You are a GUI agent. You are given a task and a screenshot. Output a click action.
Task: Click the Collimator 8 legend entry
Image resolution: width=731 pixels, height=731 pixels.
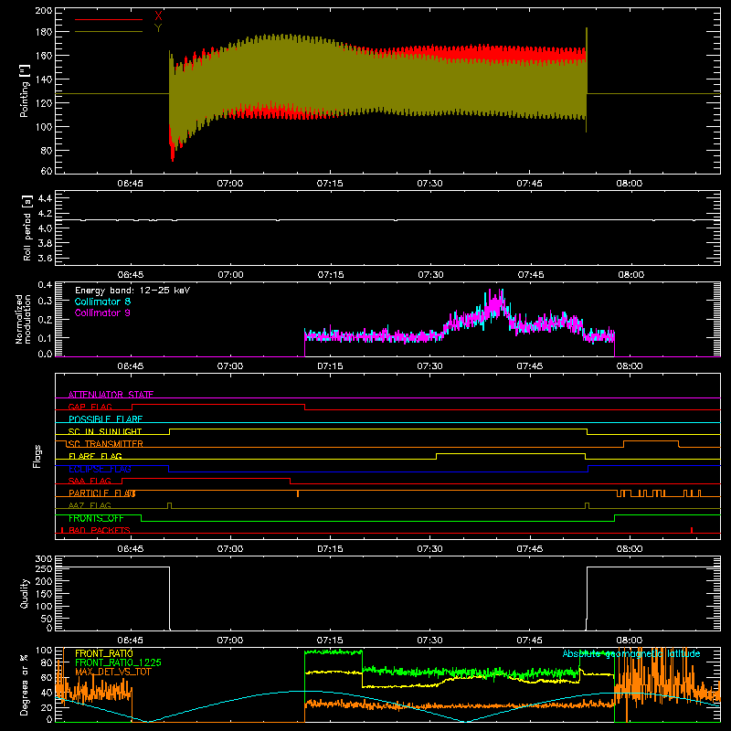[102, 302]
